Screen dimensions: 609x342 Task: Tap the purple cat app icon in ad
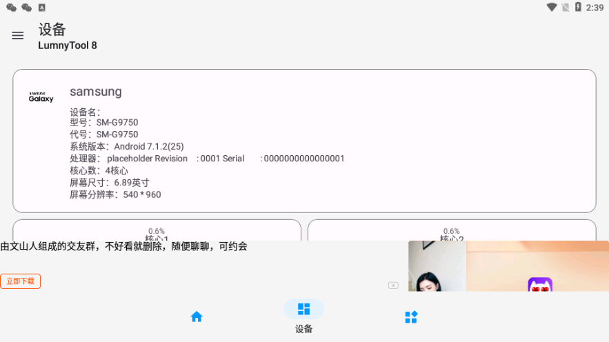tap(540, 285)
